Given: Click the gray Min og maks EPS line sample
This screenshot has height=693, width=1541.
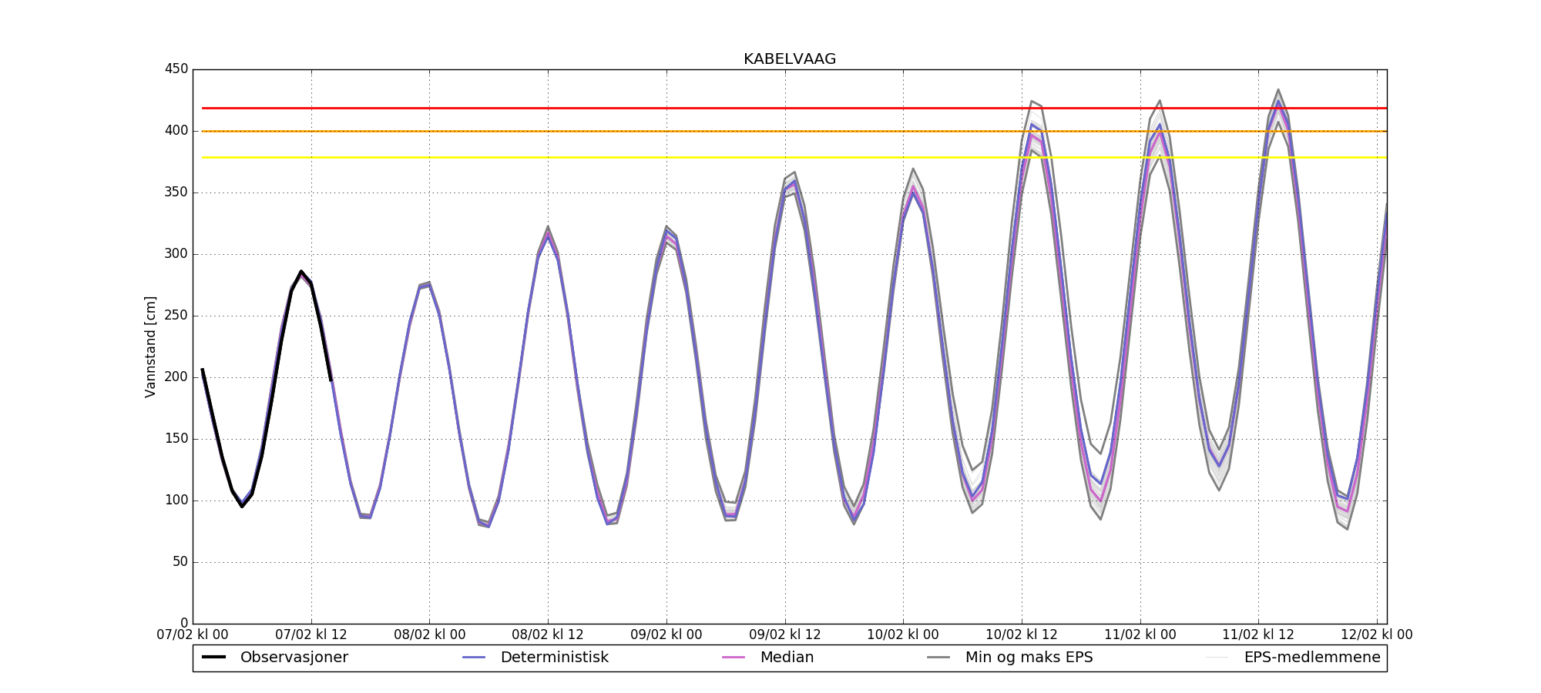Looking at the screenshot, I should click(x=938, y=657).
